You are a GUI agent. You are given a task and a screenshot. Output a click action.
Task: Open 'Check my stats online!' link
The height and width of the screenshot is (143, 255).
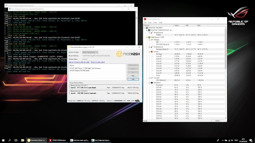(x=98, y=62)
